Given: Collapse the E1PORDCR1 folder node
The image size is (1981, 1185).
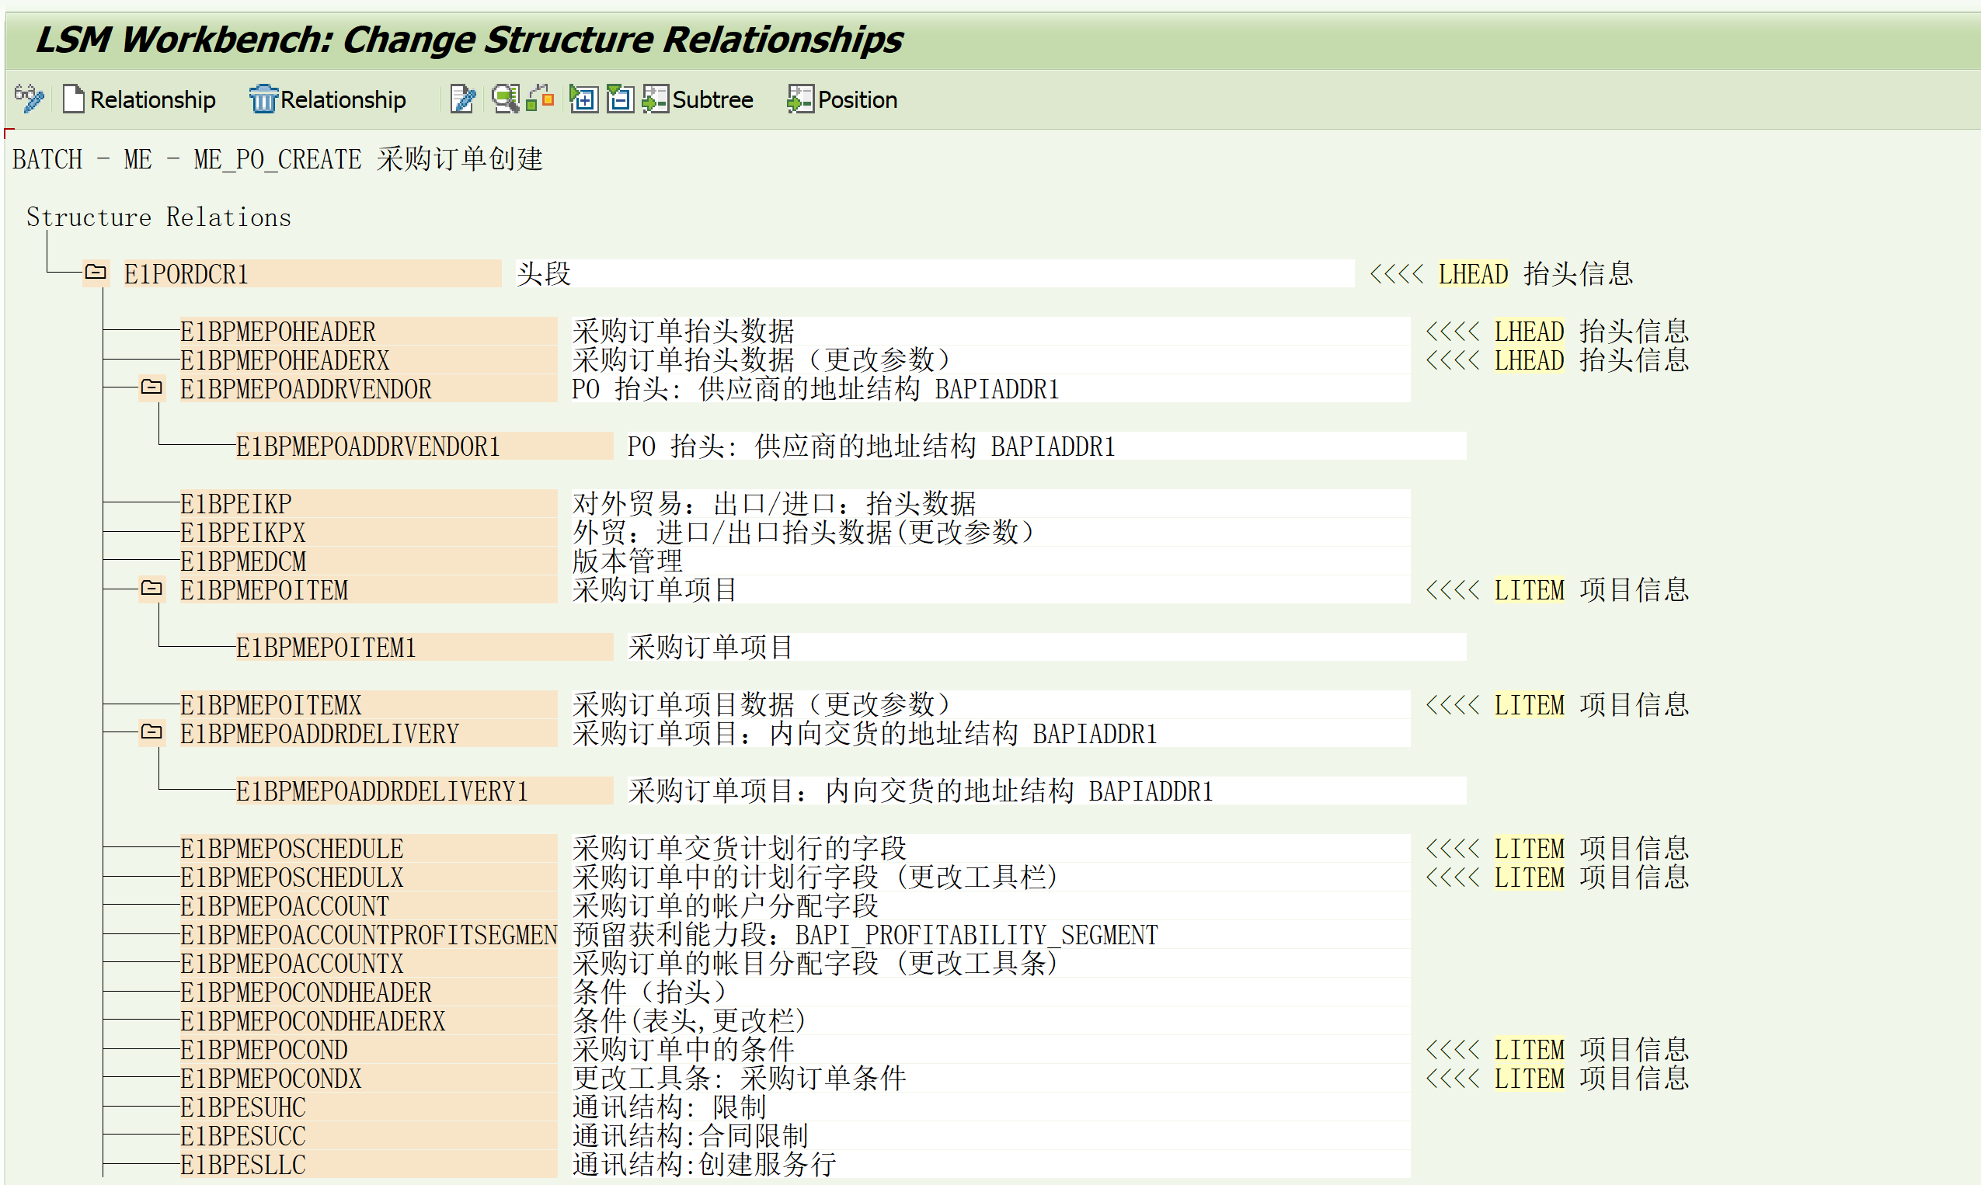Looking at the screenshot, I should (95, 273).
